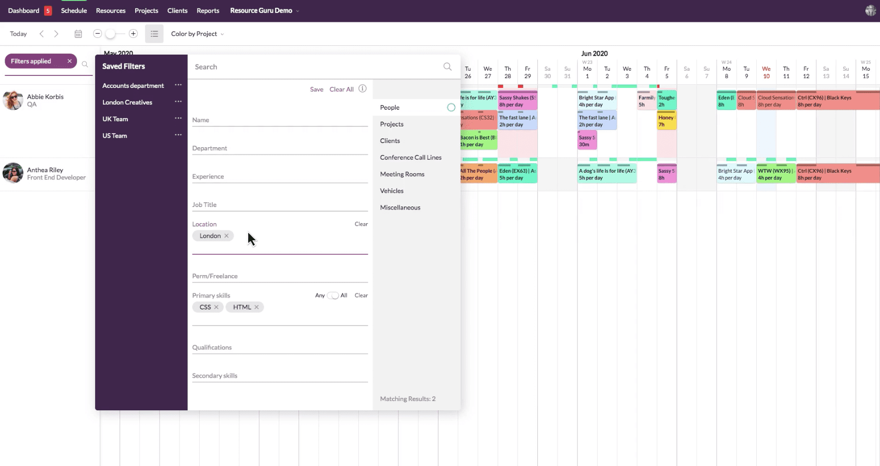Clear the Location filter
The height and width of the screenshot is (466, 880).
(x=361, y=224)
